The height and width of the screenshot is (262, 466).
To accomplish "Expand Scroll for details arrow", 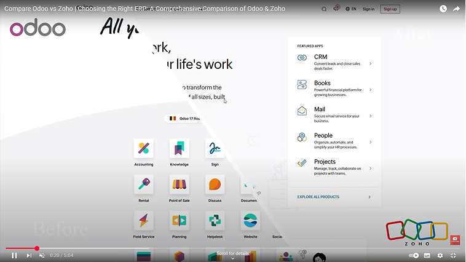I will (x=233, y=259).
